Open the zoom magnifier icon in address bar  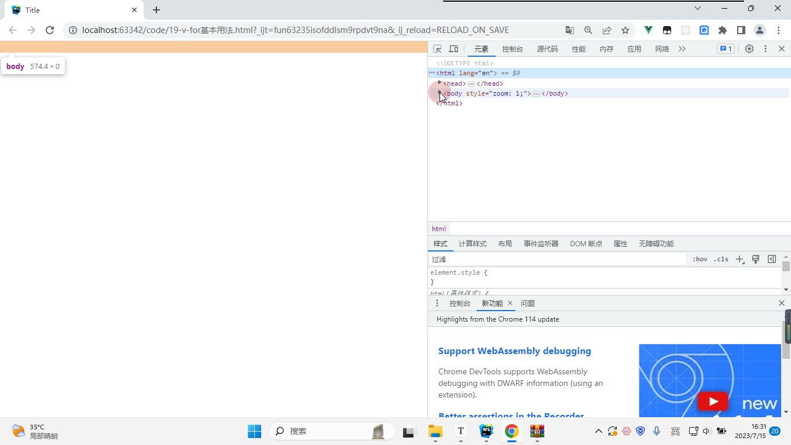[x=588, y=30]
